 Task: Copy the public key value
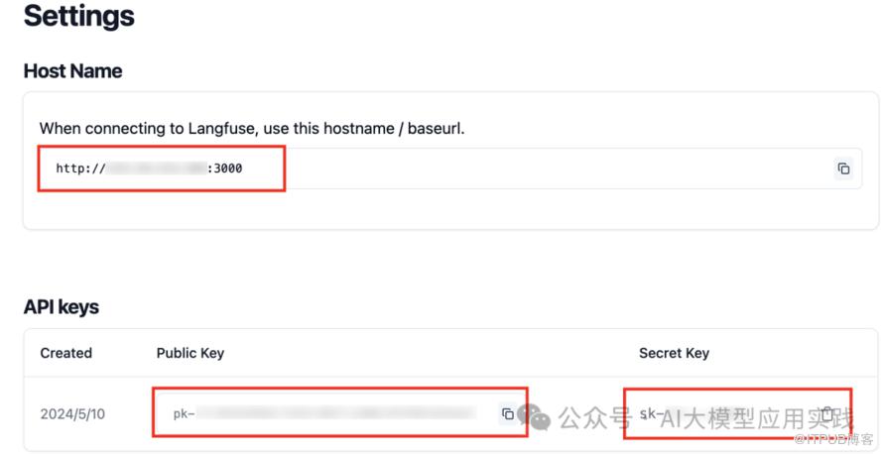click(x=508, y=413)
